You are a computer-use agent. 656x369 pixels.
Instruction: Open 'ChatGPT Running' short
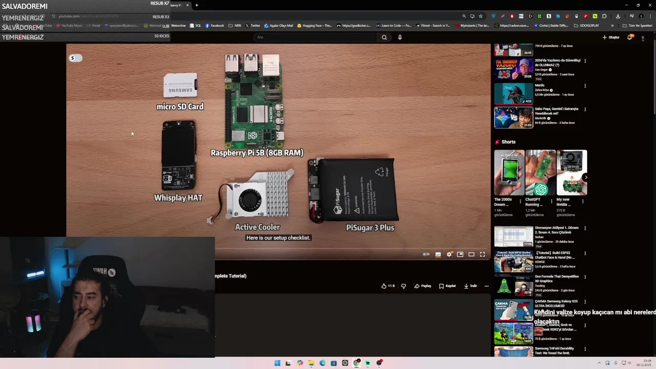[540, 173]
